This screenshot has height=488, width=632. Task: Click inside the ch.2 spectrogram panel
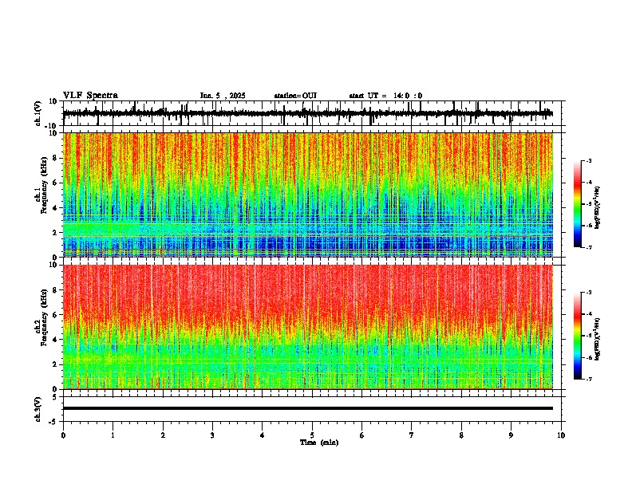point(308,327)
